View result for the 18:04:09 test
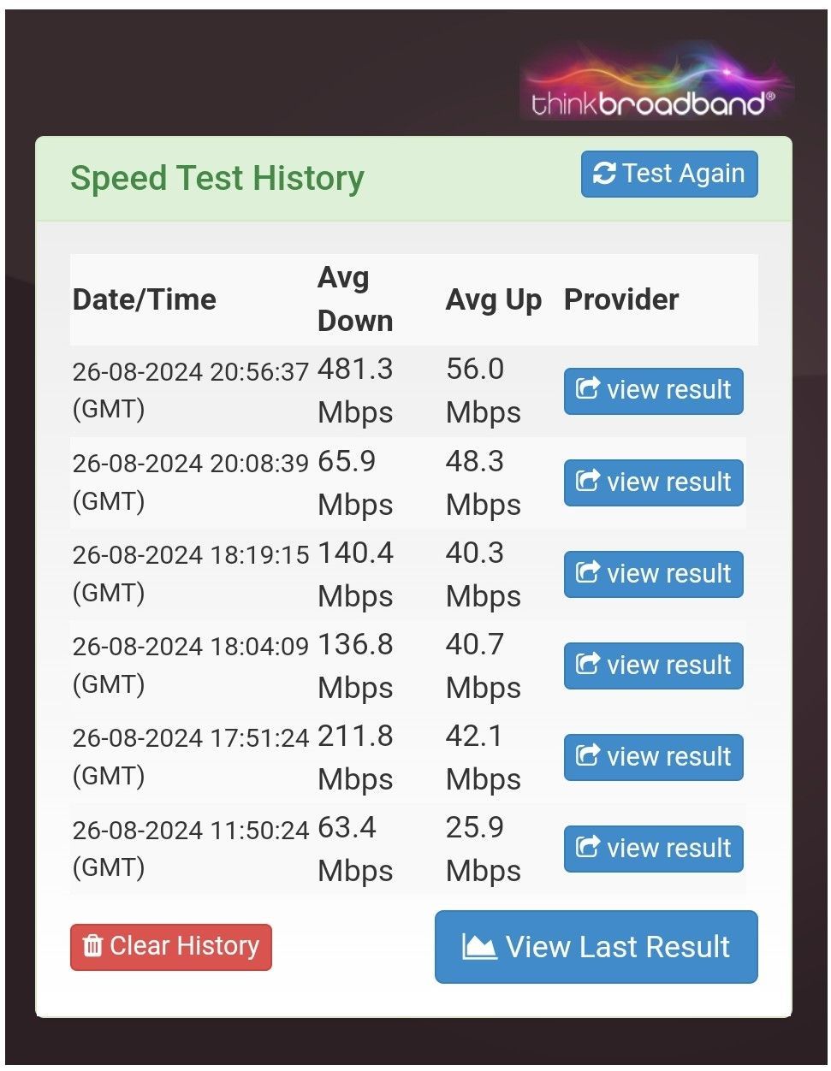This screenshot has height=1071, width=831. (x=653, y=666)
